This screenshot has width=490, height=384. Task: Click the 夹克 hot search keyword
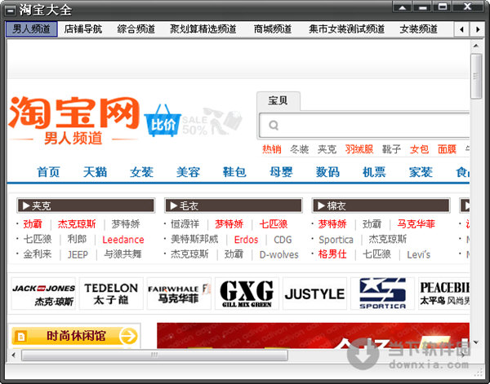(327, 149)
